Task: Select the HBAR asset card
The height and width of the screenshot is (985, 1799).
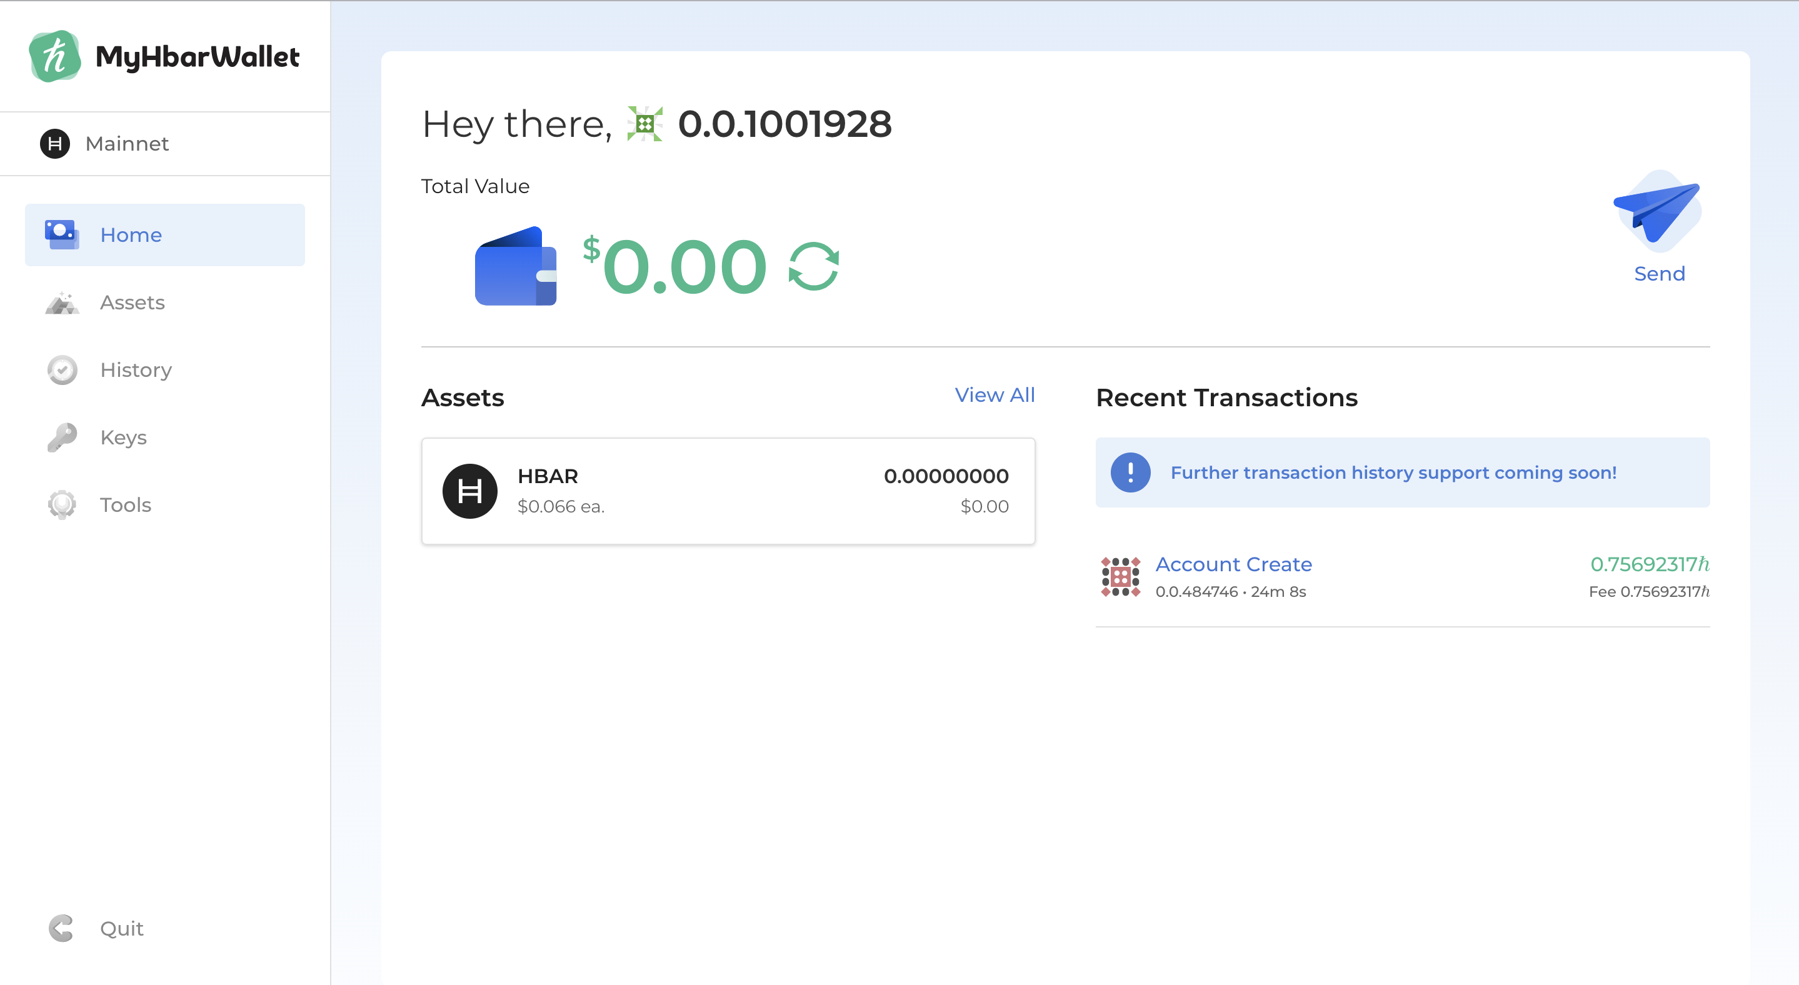Action: point(728,491)
